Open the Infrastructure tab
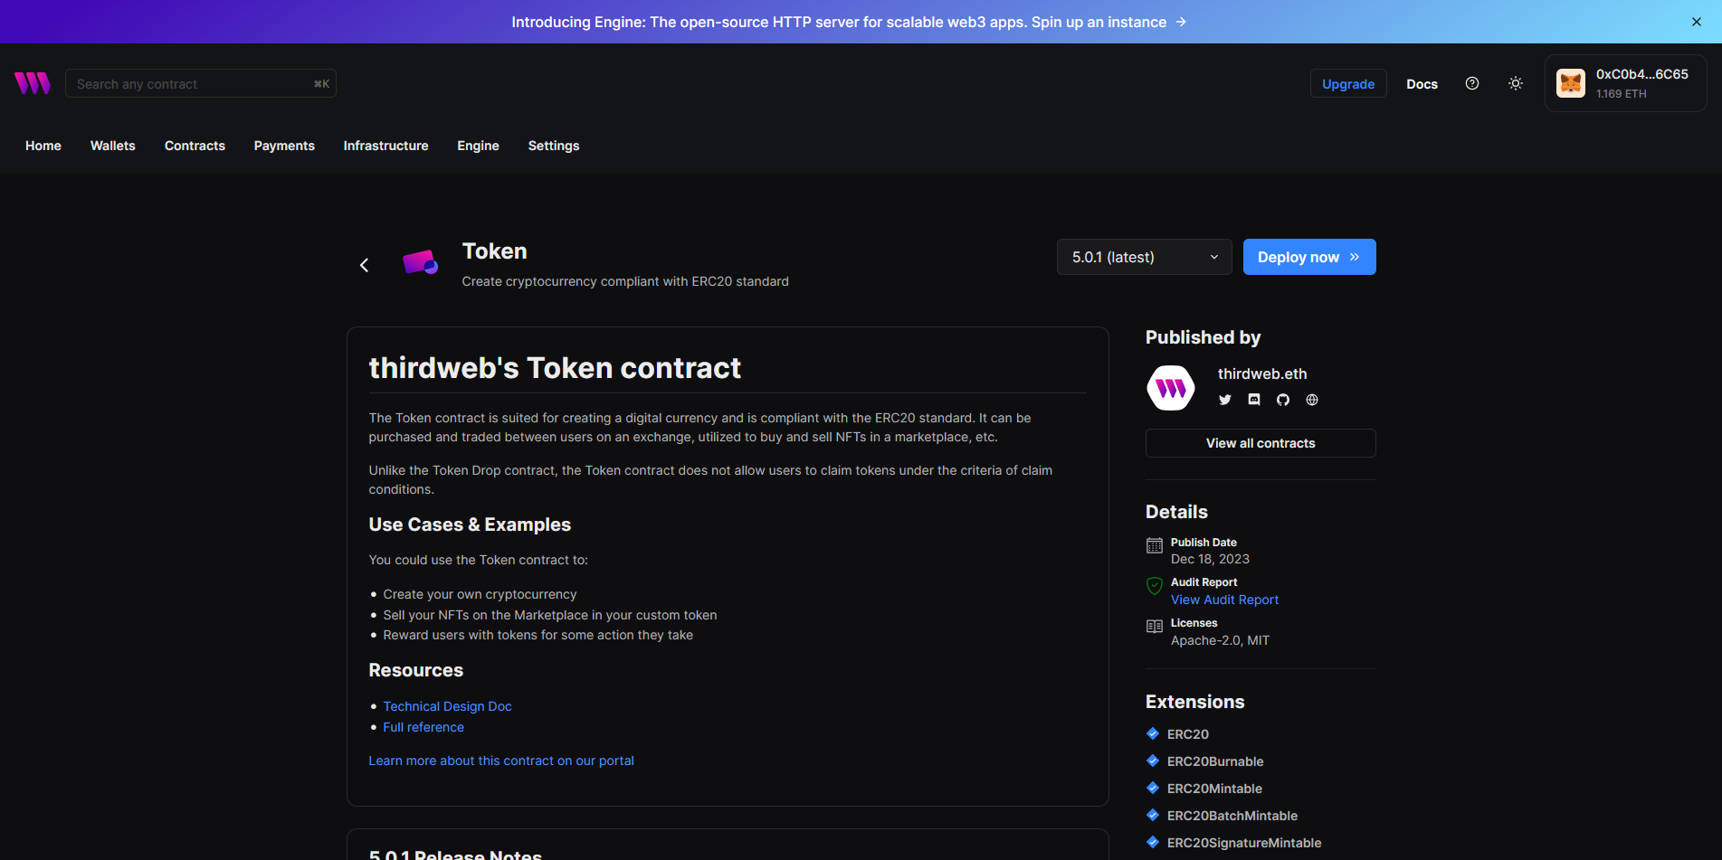Viewport: 1722px width, 860px height. [385, 146]
